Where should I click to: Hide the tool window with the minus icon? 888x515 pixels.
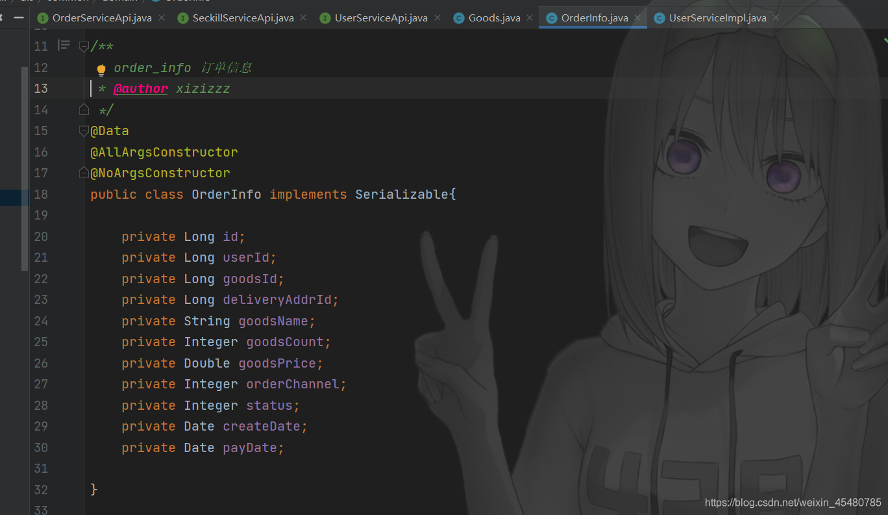coord(19,18)
